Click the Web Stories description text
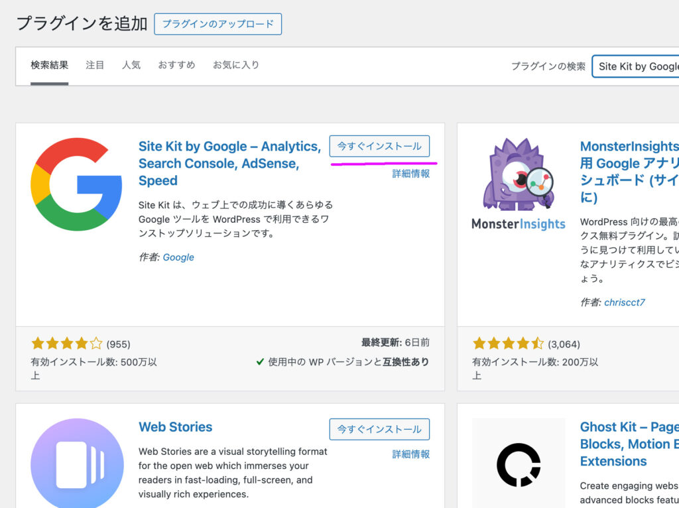This screenshot has height=508, width=679. [233, 472]
